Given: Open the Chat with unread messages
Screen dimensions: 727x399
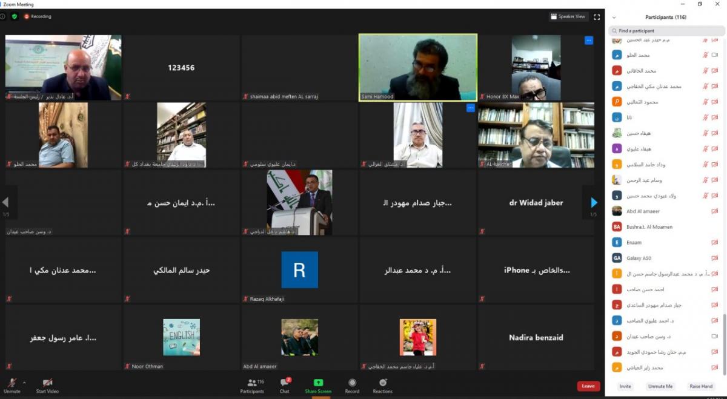Looking at the screenshot, I should [284, 384].
